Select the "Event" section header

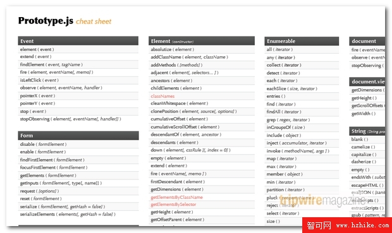(78, 41)
